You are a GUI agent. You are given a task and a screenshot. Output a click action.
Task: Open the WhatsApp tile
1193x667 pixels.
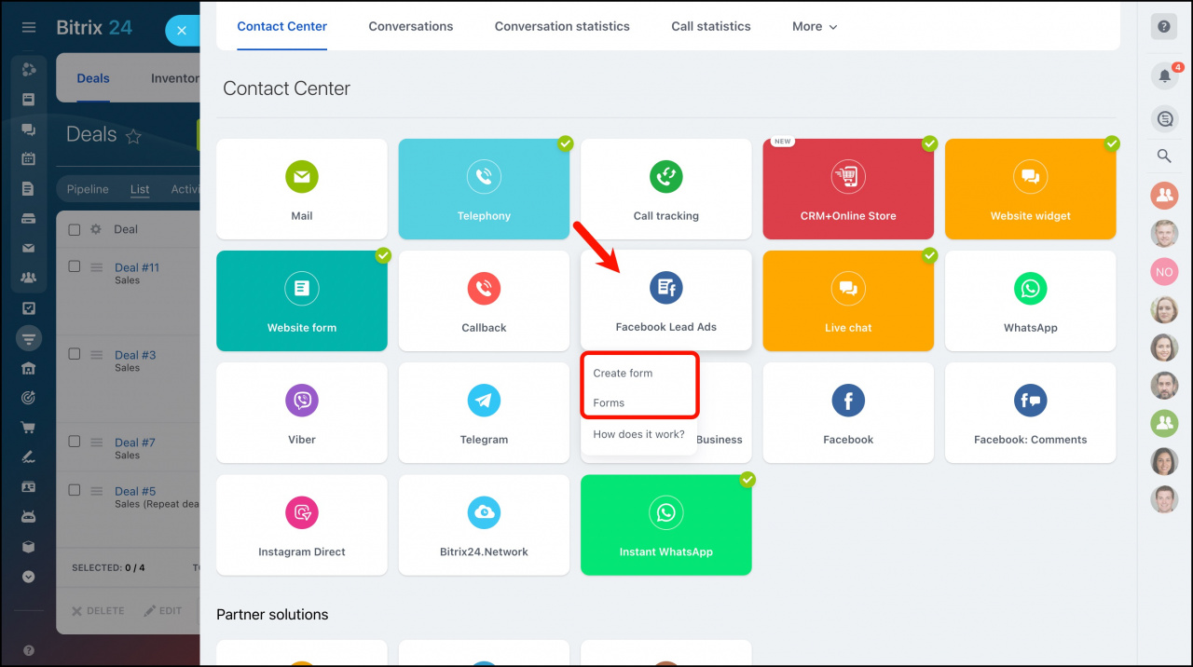(1031, 301)
